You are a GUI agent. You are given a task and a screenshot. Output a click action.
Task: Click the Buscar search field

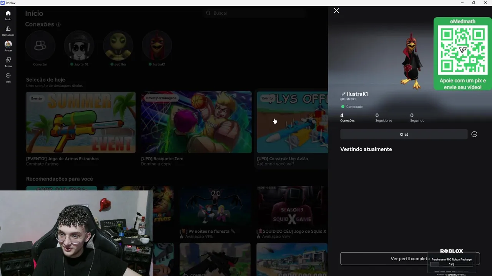click(254, 13)
